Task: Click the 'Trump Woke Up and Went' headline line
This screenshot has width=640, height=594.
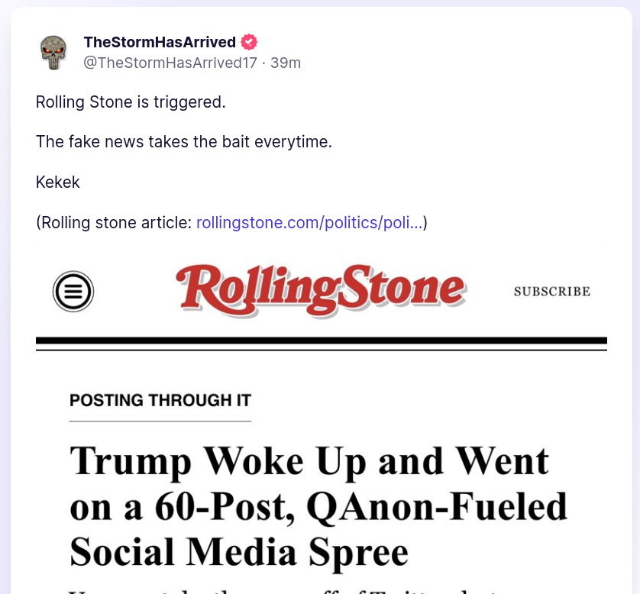Action: pyautogui.click(x=309, y=461)
